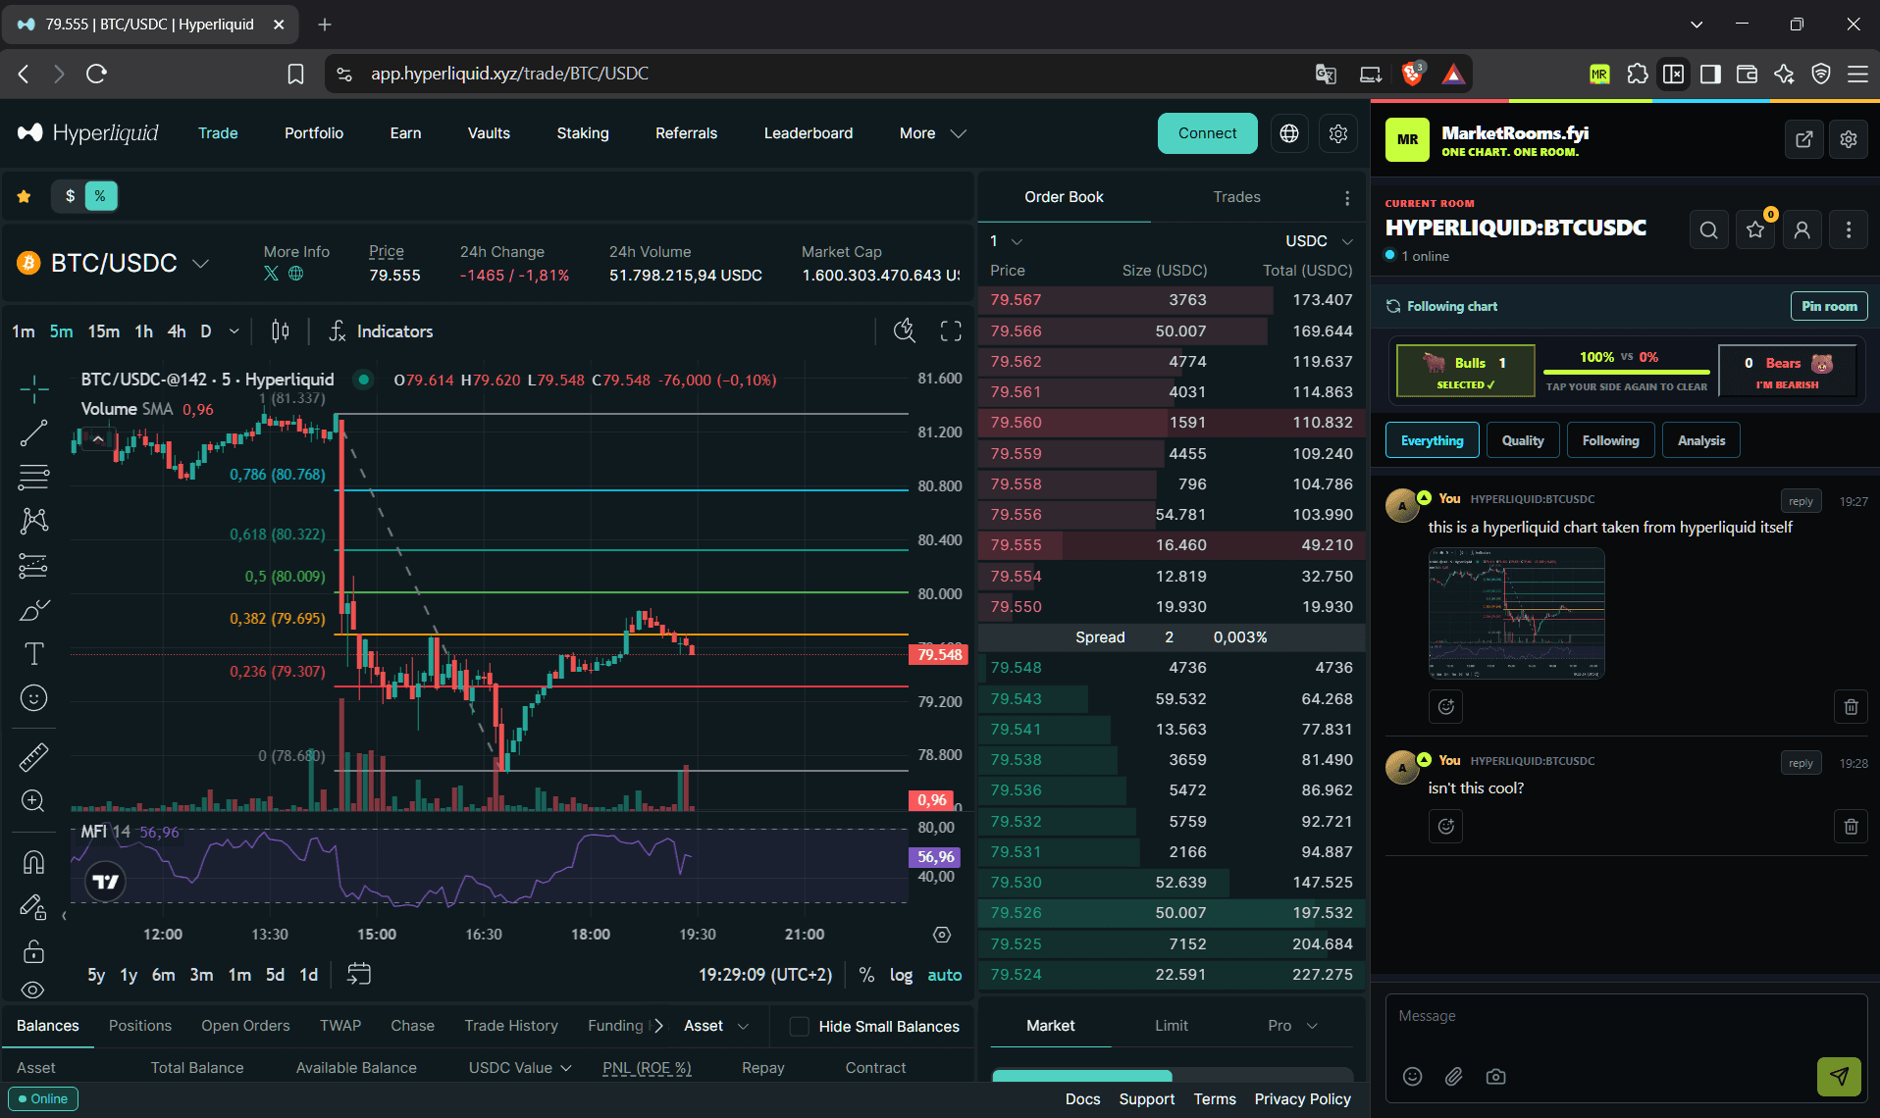This screenshot has width=1880, height=1118.
Task: Select the trend line drawing tool
Action: [33, 432]
